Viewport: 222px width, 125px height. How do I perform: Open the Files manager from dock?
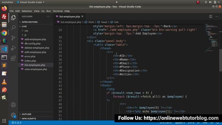(4, 25)
